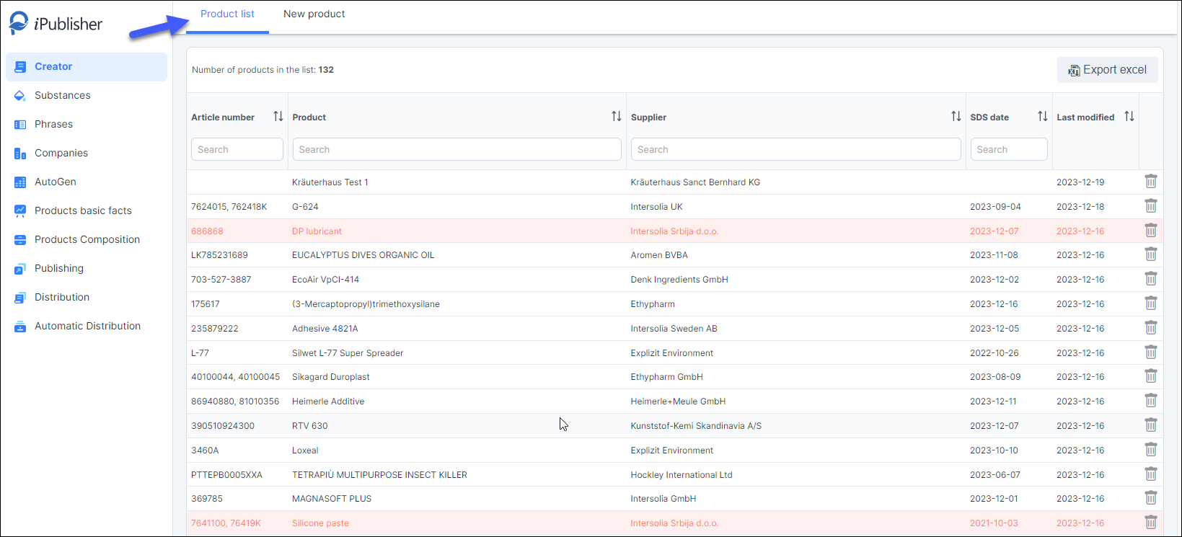Click SDS date 2022-10-26

(x=994, y=353)
